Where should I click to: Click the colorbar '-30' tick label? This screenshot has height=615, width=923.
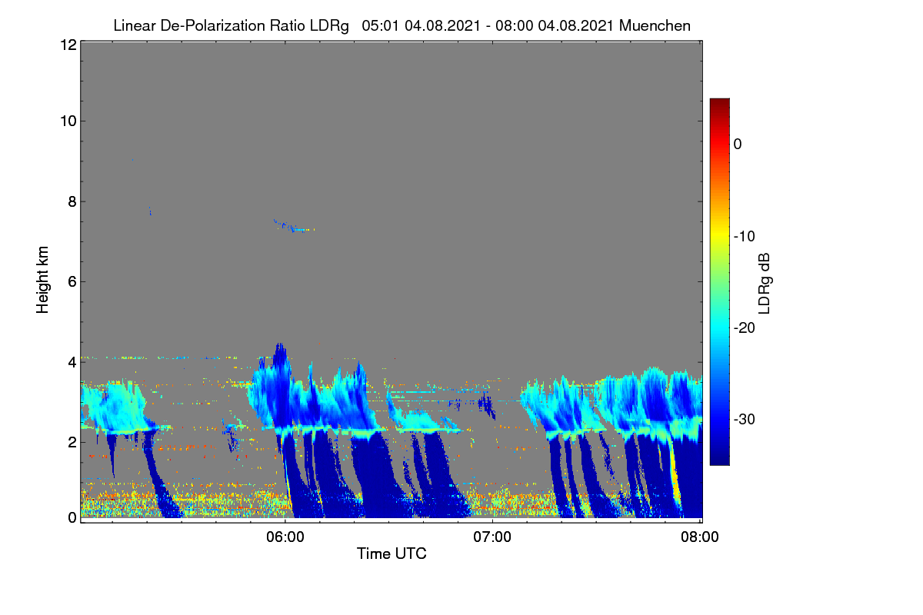744,420
